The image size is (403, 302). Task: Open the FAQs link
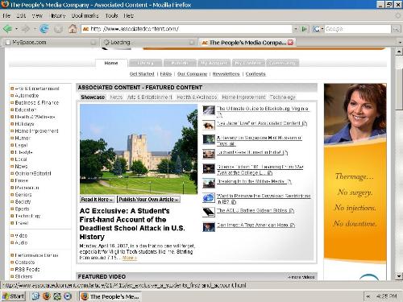[x=166, y=74]
